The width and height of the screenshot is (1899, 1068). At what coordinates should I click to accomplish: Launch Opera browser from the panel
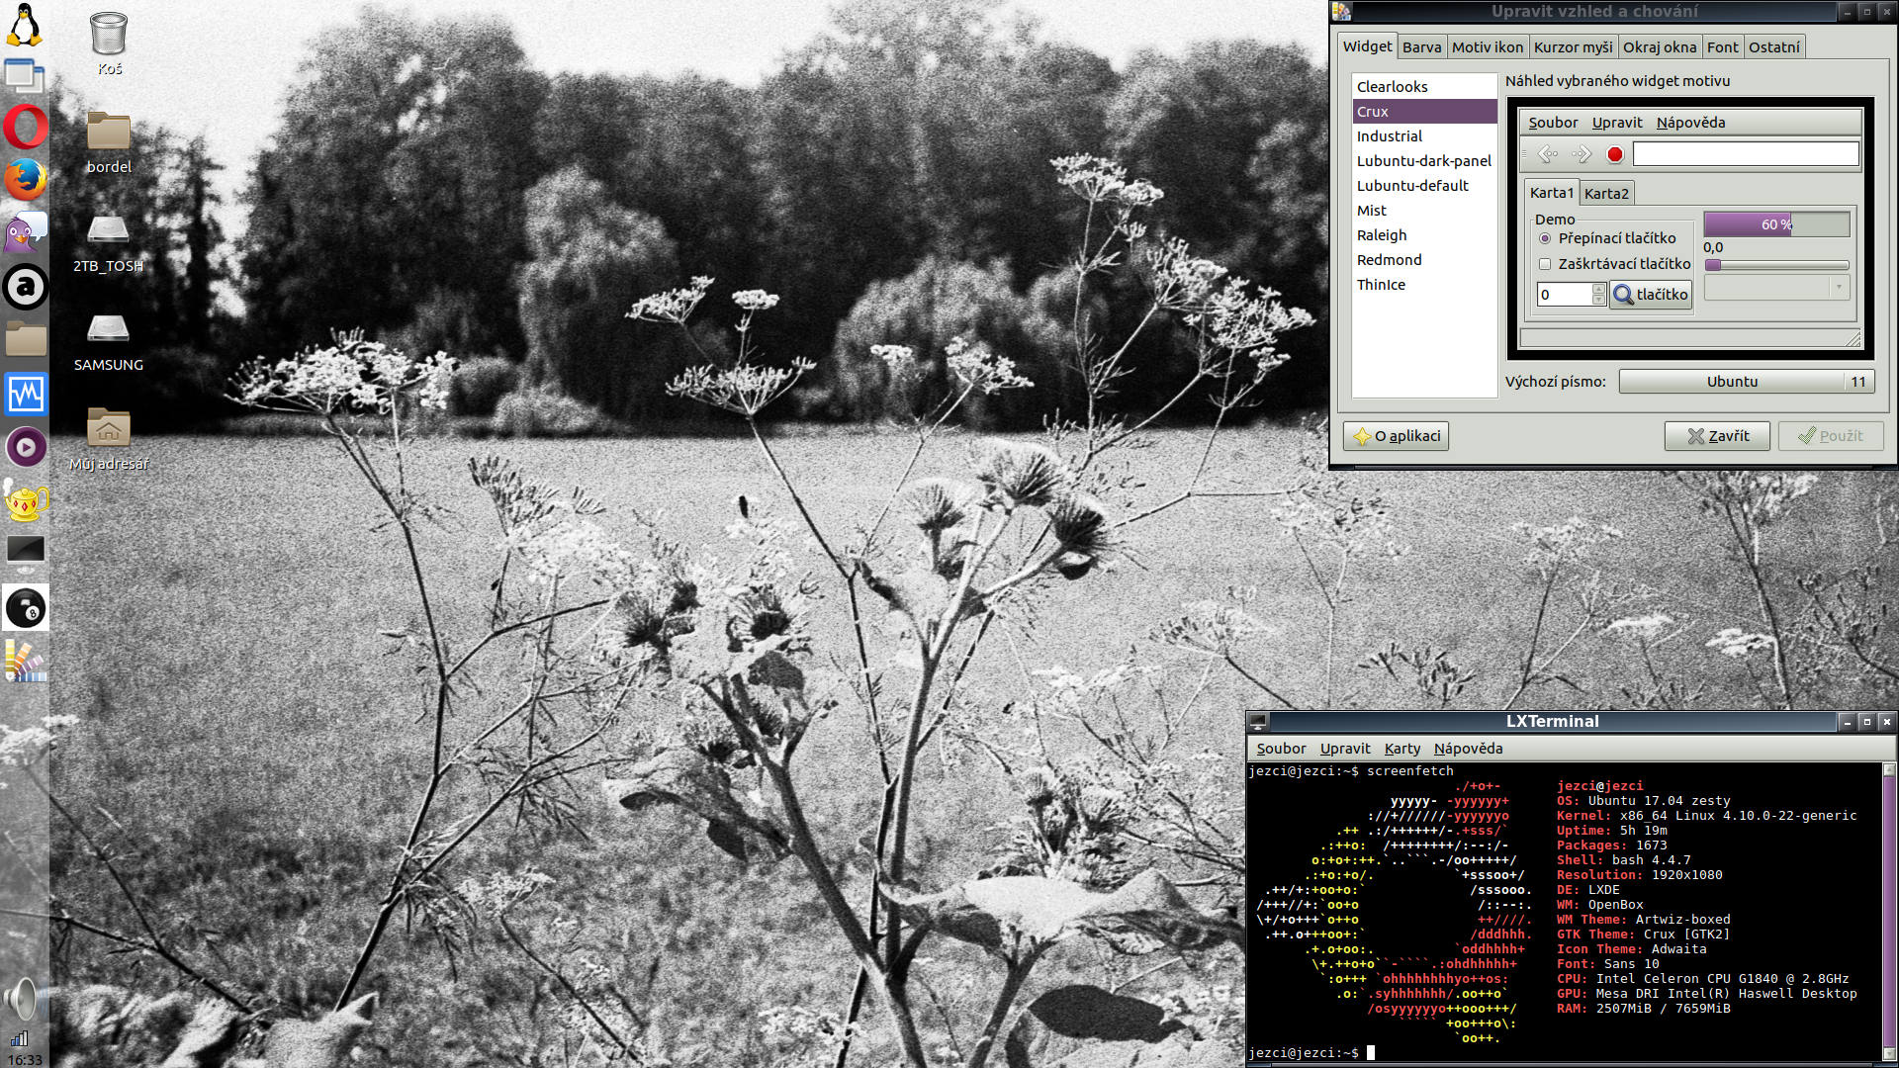click(x=25, y=128)
